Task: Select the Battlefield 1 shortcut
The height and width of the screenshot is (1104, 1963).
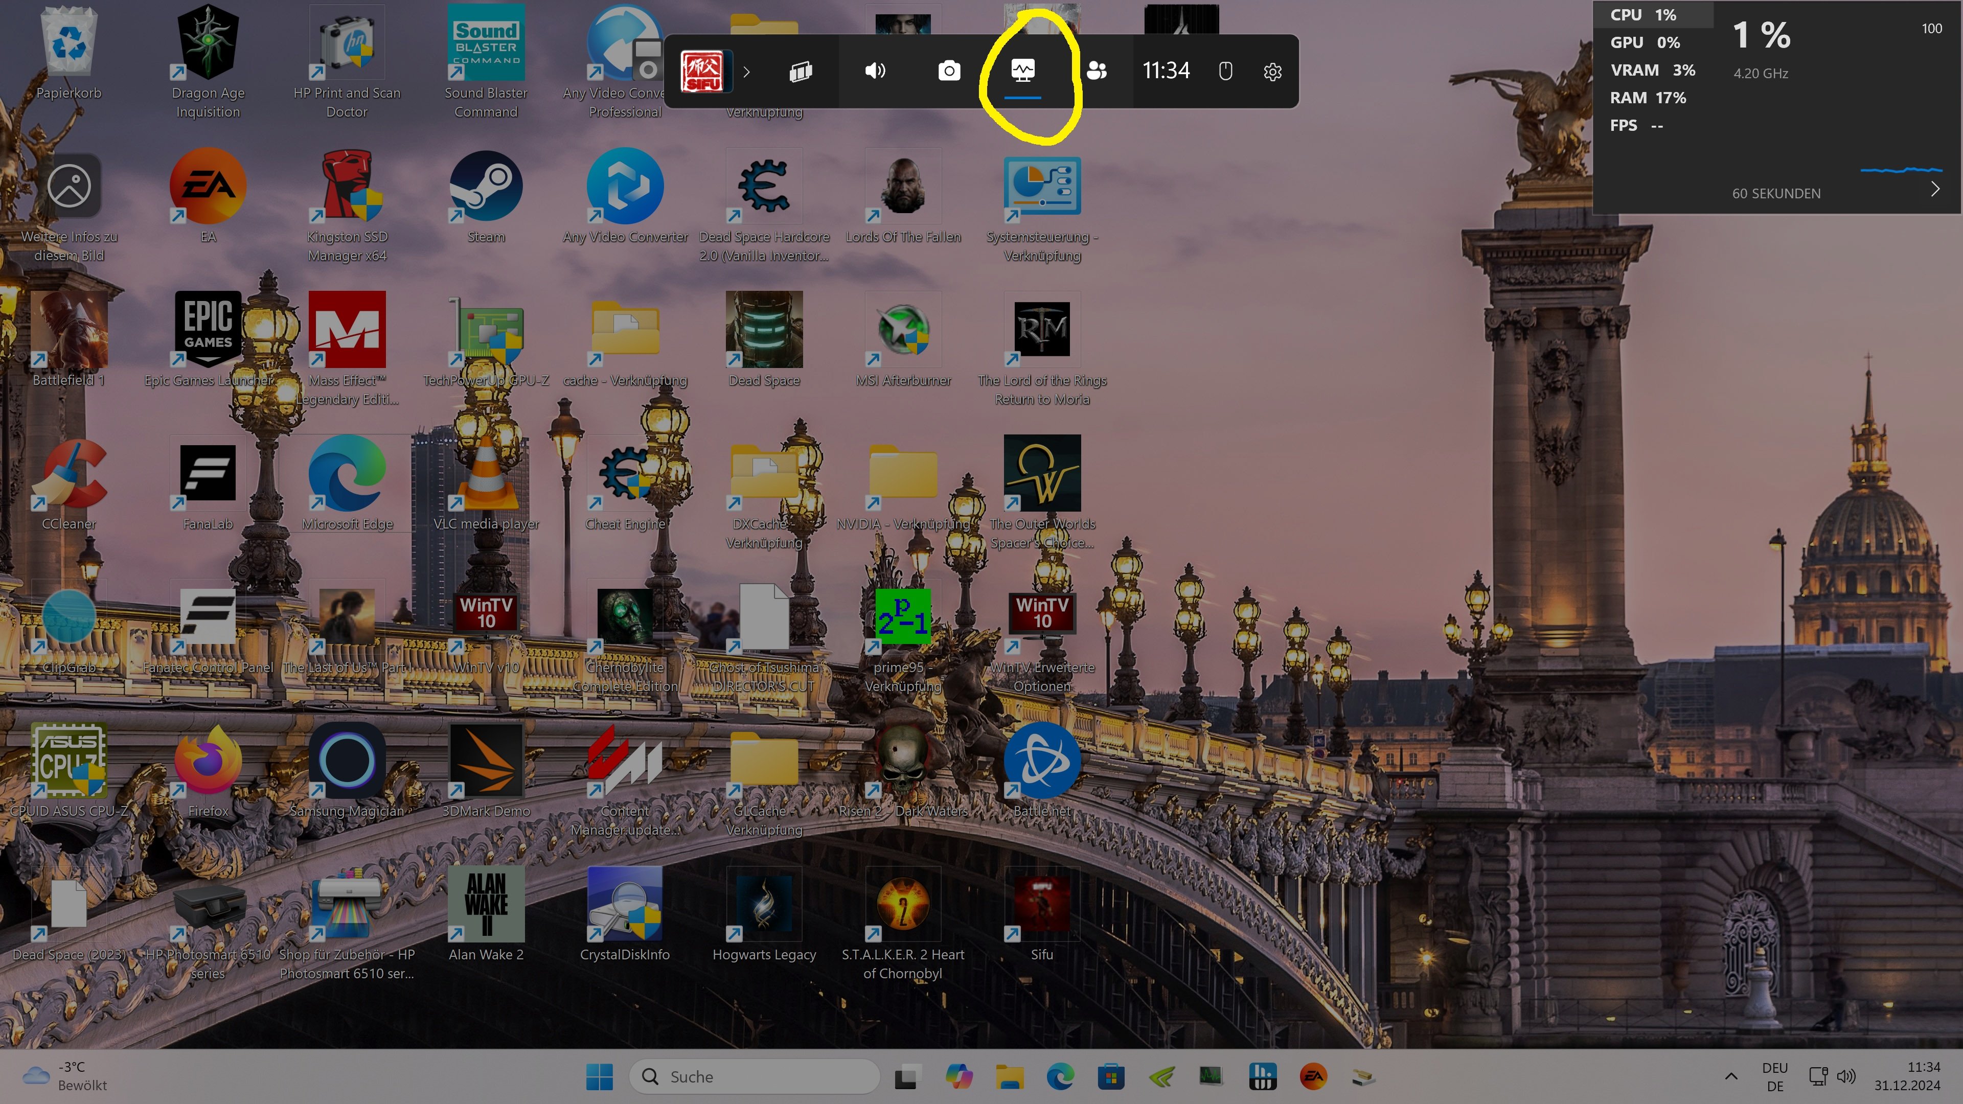Action: pos(69,340)
